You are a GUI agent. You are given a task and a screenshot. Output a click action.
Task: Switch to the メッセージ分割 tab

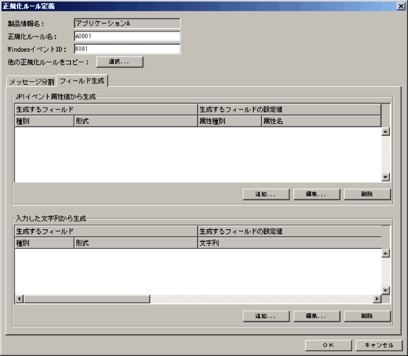[x=32, y=82]
